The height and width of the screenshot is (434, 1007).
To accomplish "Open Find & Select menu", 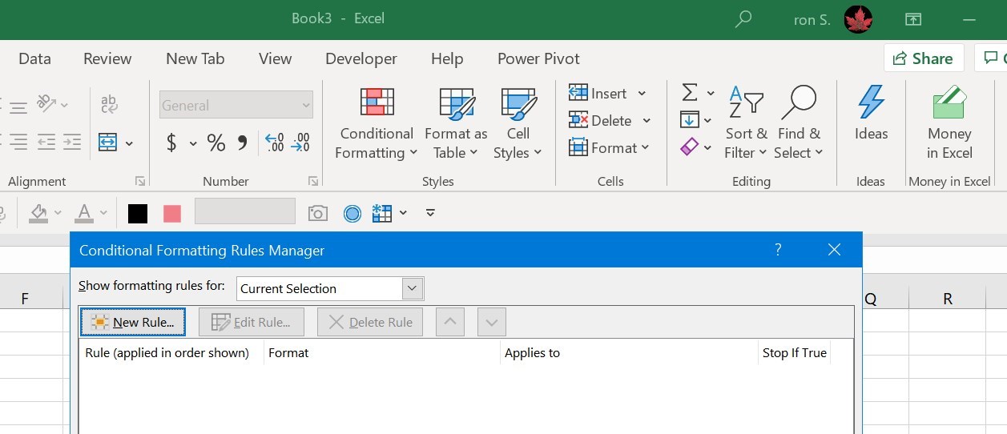I will pyautogui.click(x=799, y=124).
